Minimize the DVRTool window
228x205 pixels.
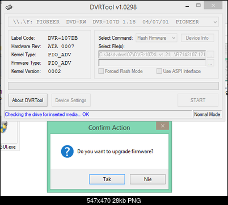point(187,6)
